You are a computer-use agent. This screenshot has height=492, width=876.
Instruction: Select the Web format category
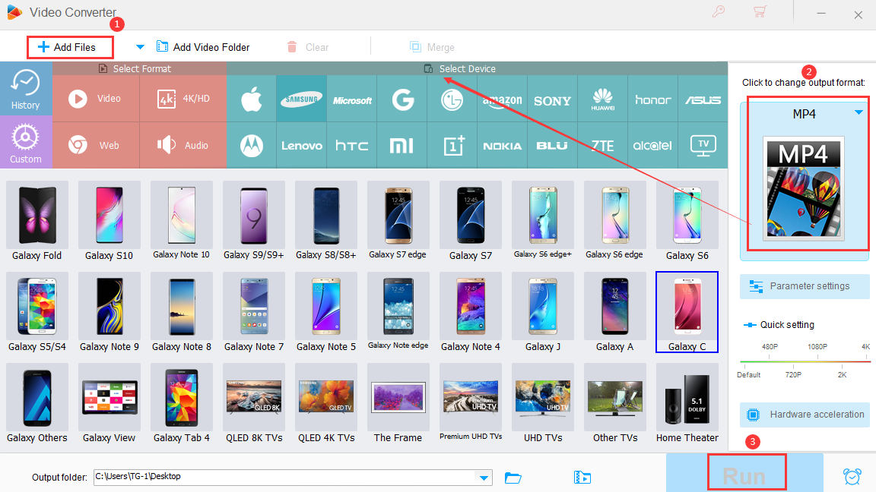[x=96, y=145]
